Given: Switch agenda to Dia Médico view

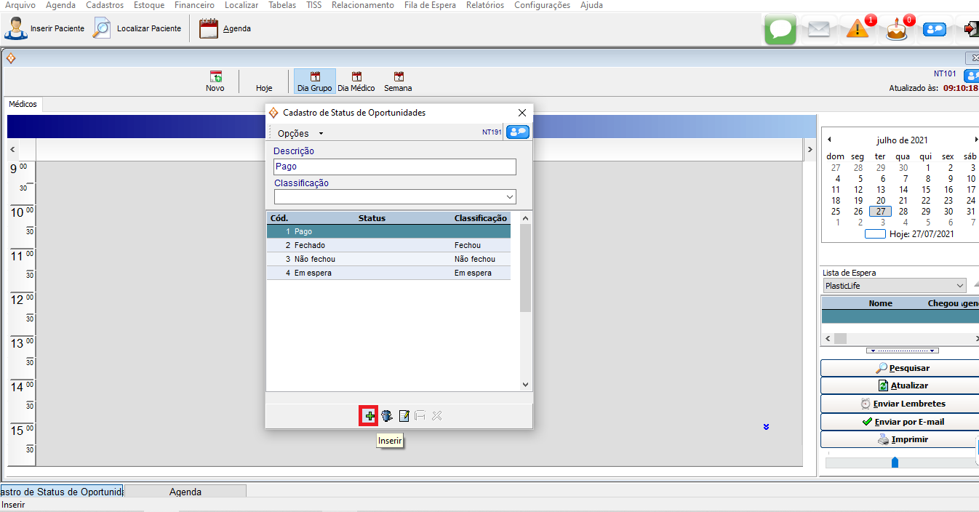Looking at the screenshot, I should 356,81.
